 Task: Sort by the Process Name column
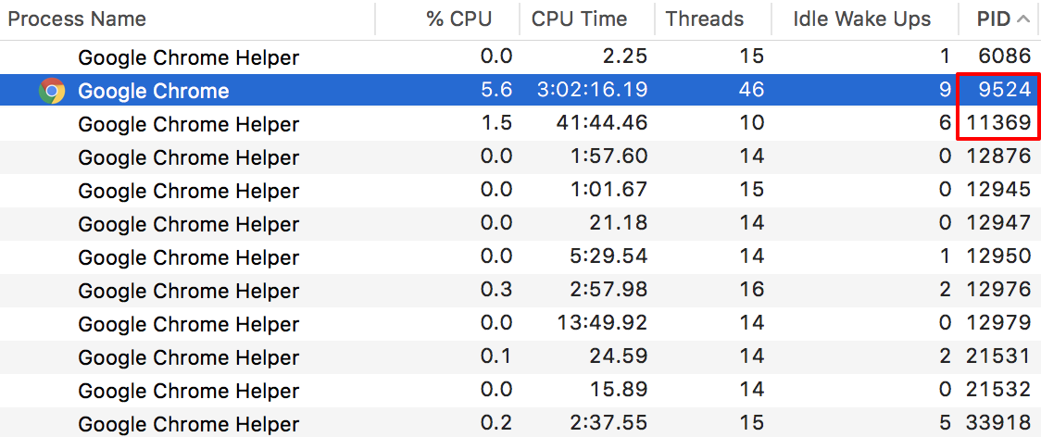[x=77, y=19]
